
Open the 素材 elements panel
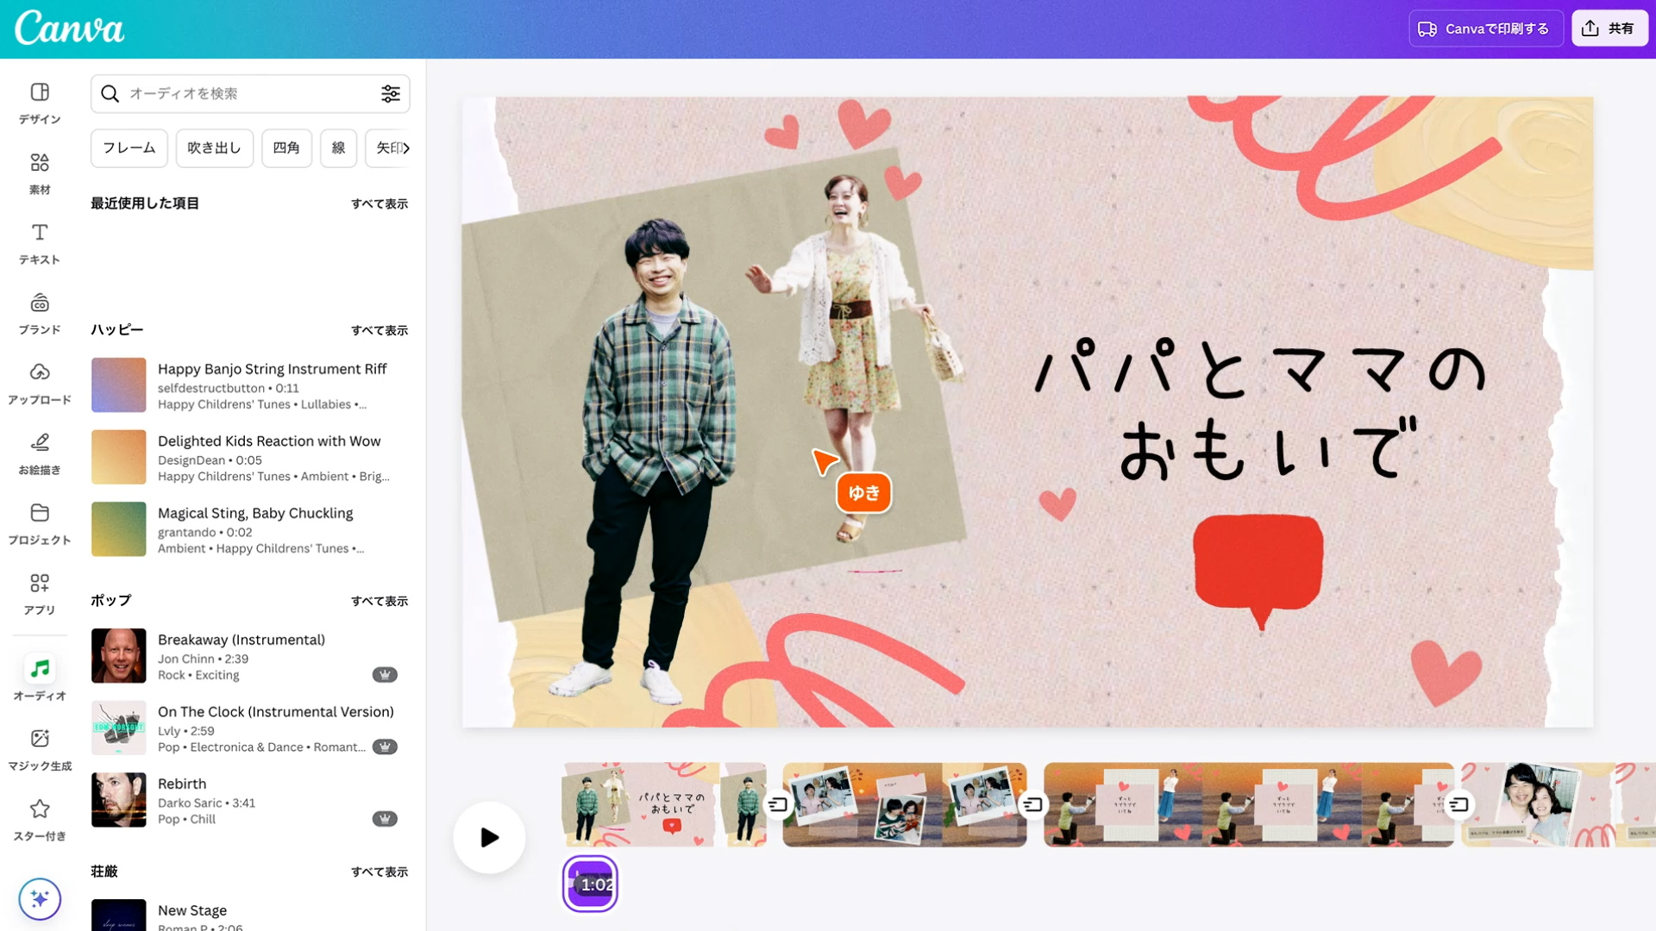coord(40,173)
